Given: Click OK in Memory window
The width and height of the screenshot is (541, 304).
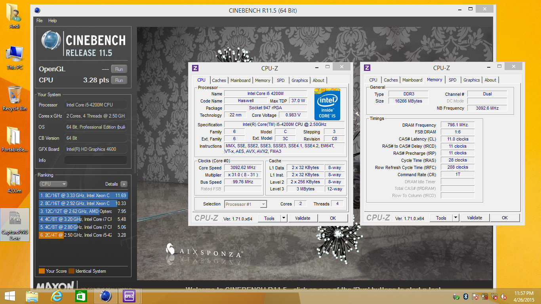Looking at the screenshot, I should click(505, 218).
